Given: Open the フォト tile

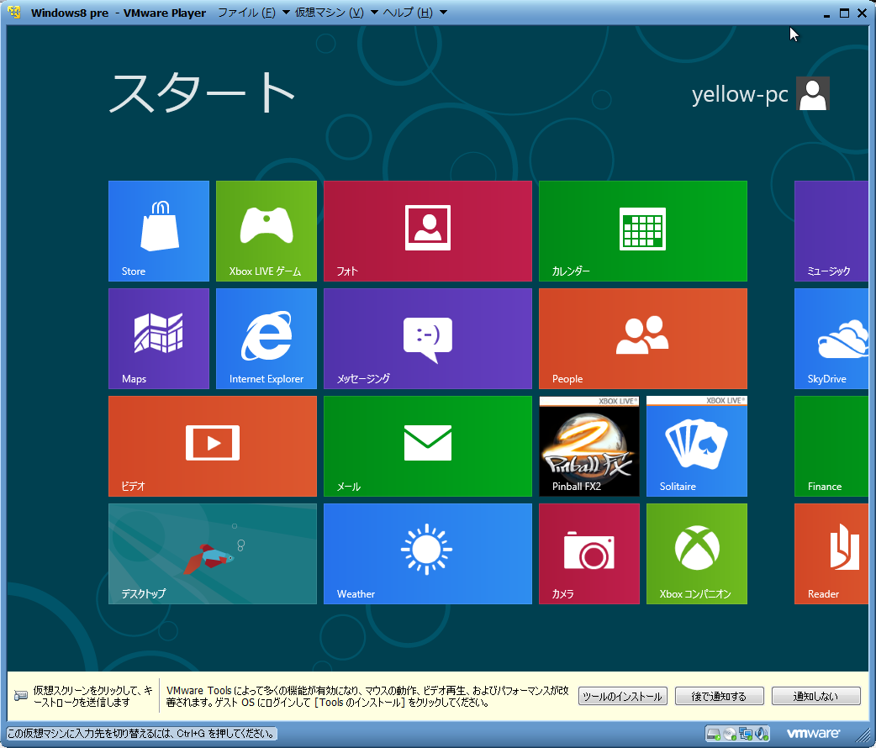Looking at the screenshot, I should point(427,231).
